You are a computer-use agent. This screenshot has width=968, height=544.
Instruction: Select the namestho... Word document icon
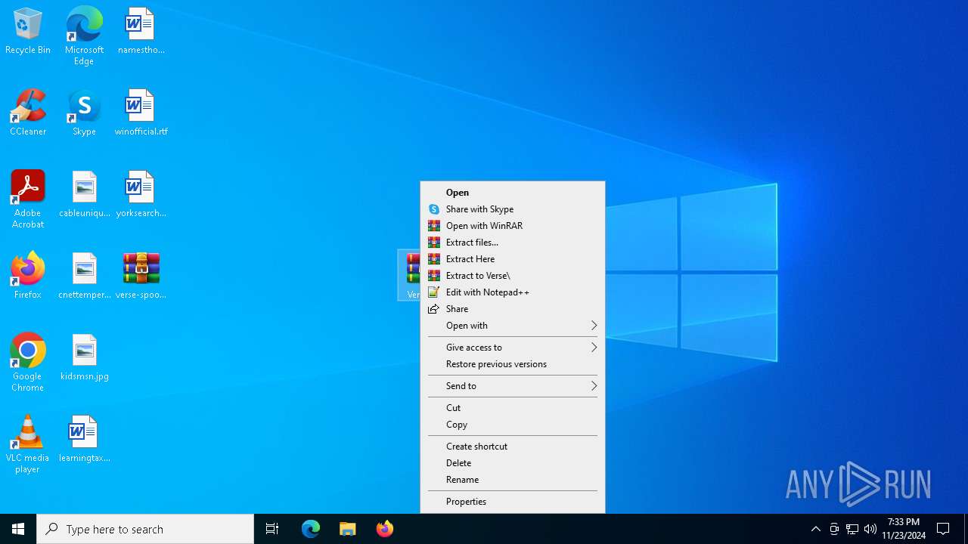[x=141, y=32]
